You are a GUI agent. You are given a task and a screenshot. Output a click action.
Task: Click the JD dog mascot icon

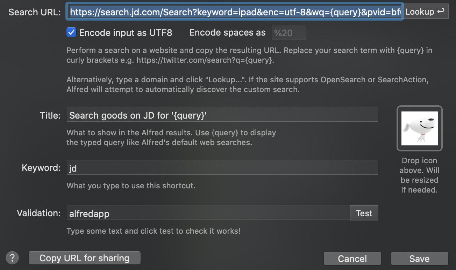click(419, 128)
